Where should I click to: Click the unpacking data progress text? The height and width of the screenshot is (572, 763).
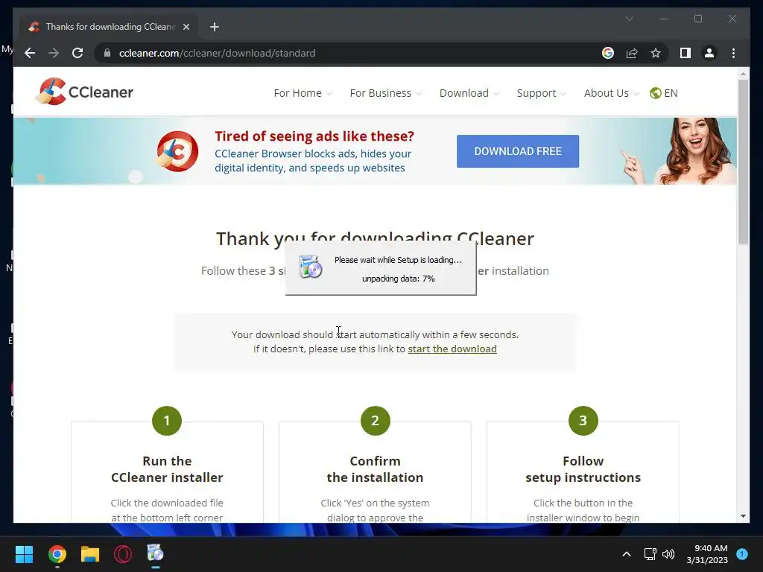click(x=399, y=279)
